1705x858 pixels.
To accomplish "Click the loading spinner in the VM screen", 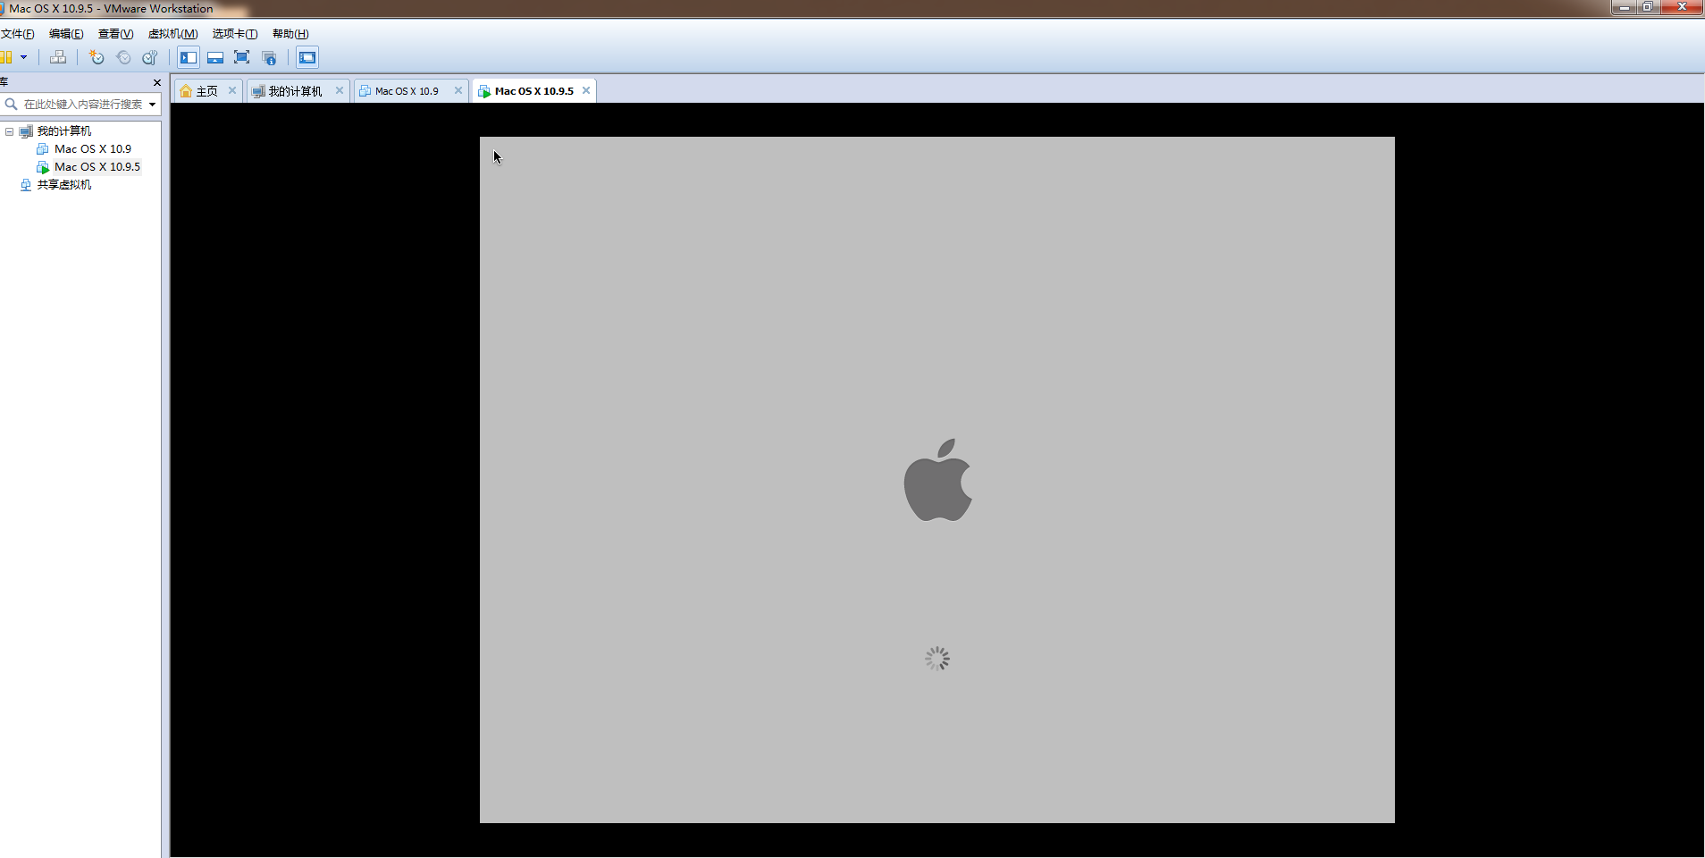I will pos(937,659).
